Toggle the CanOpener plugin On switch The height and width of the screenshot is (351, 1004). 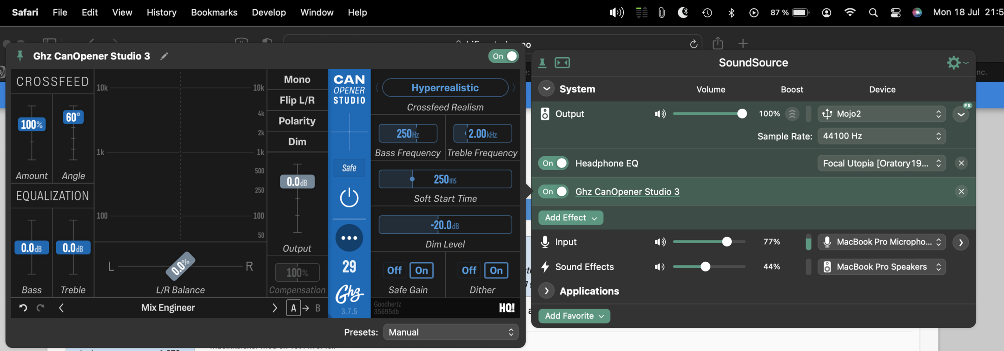(x=503, y=56)
